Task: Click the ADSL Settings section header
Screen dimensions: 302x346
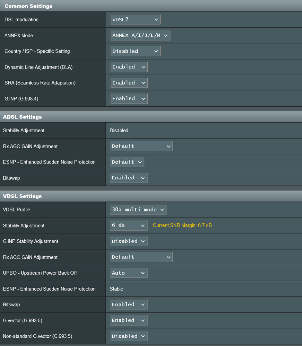Action: (x=22, y=117)
